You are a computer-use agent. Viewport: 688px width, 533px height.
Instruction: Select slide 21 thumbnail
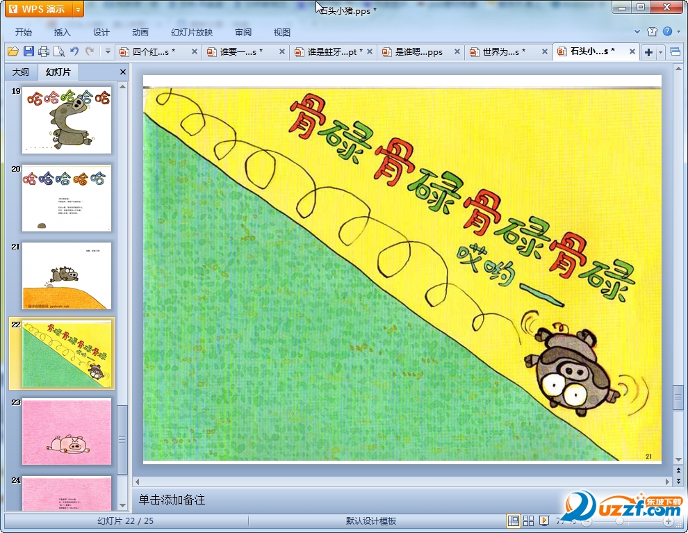point(67,276)
